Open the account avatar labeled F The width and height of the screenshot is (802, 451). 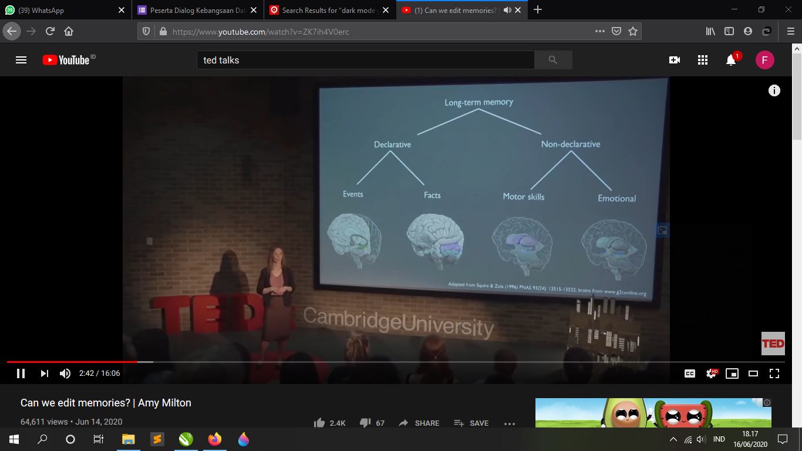tap(765, 60)
